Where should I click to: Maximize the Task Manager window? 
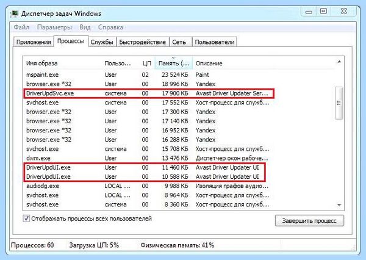coord(323,11)
